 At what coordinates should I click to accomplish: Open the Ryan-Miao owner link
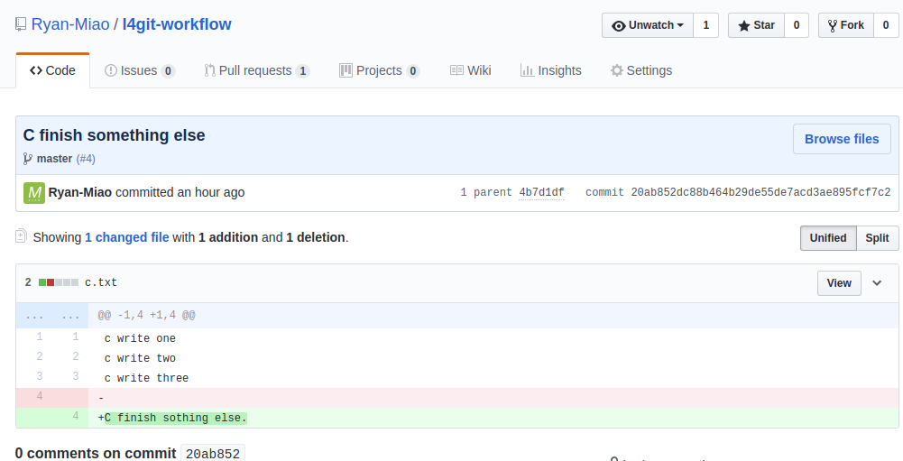click(x=70, y=24)
